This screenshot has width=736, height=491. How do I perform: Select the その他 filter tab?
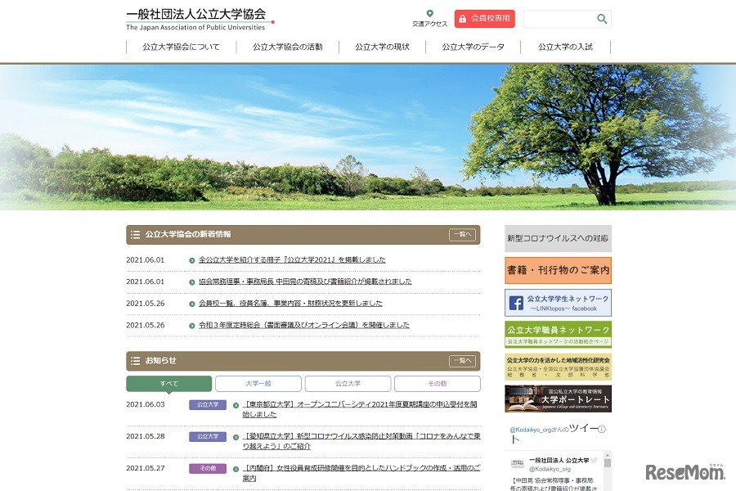pos(437,383)
